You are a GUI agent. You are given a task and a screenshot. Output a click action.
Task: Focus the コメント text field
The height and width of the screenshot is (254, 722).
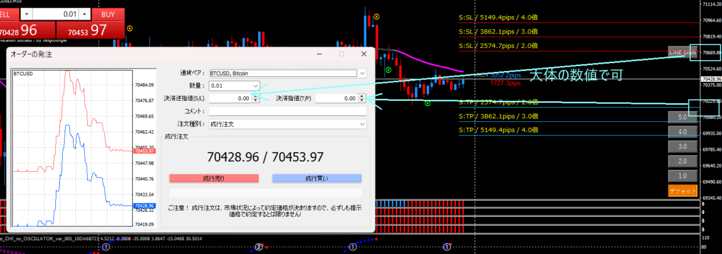click(x=287, y=111)
